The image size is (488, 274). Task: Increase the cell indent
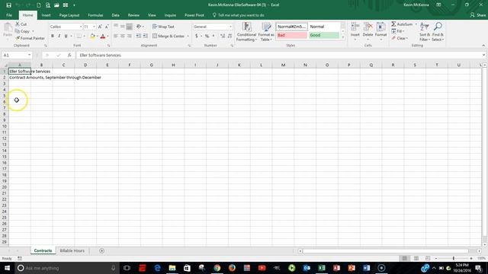[146, 36]
